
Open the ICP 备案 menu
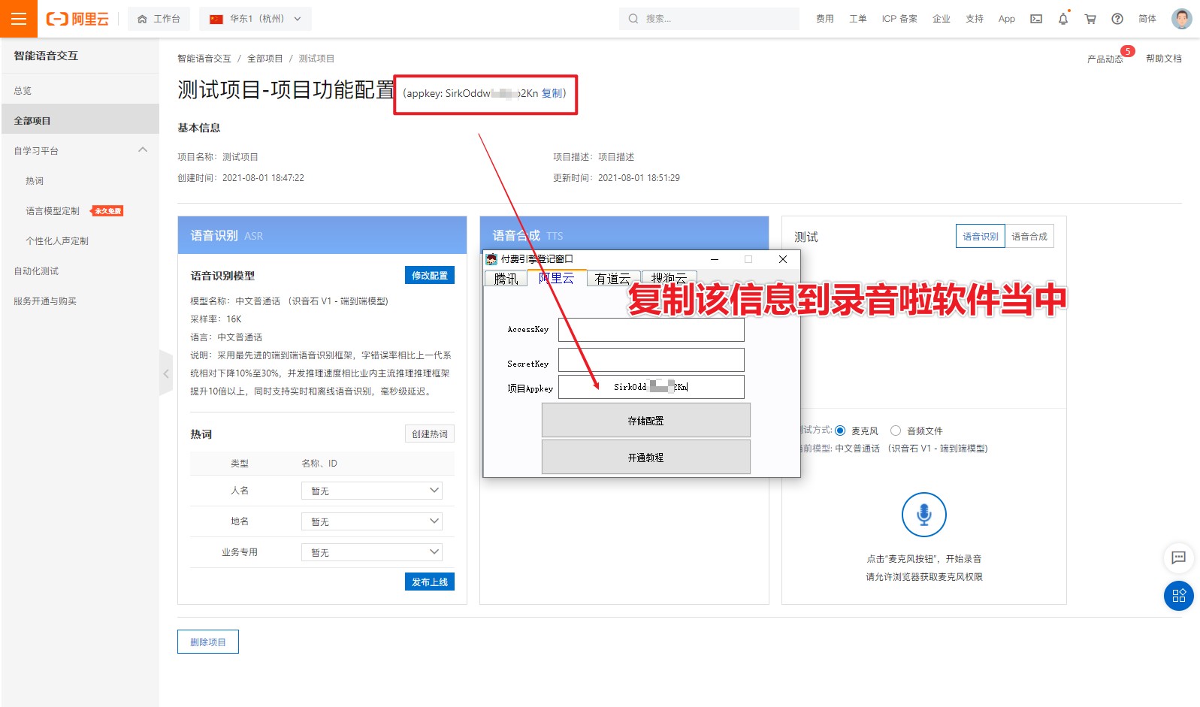899,19
